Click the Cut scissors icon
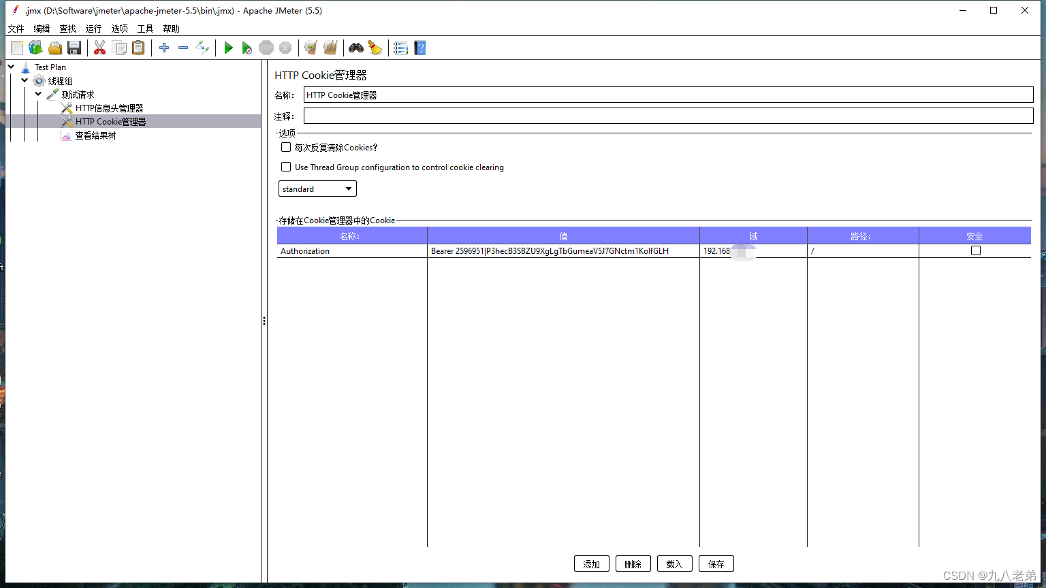Viewport: 1046px width, 588px height. point(99,48)
